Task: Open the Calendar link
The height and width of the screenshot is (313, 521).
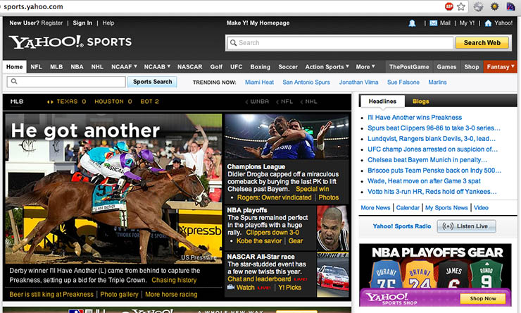Action: coord(408,207)
